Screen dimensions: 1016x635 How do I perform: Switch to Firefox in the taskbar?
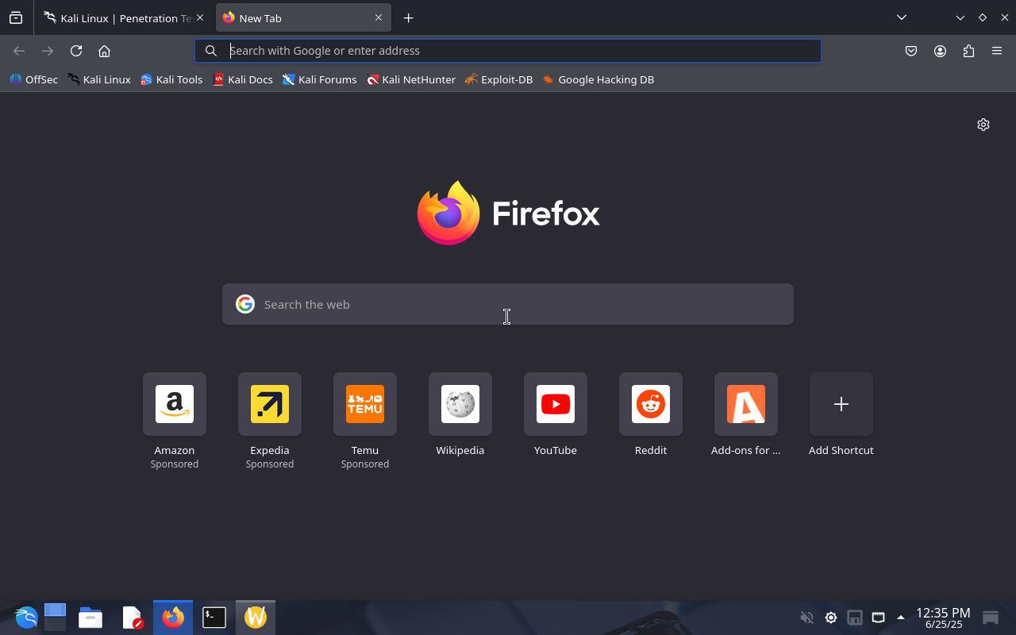click(x=173, y=618)
